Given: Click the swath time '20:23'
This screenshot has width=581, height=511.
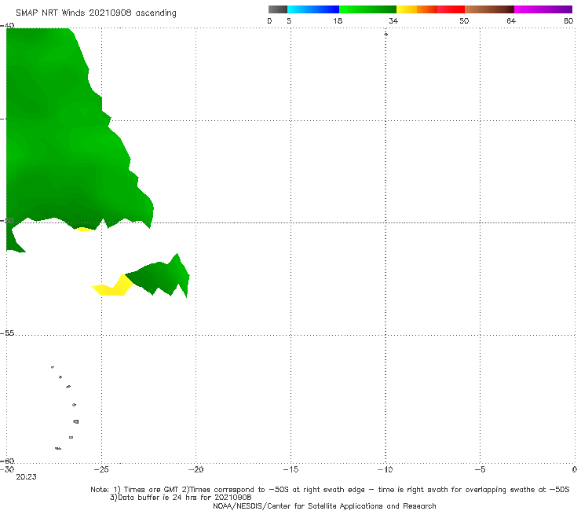Looking at the screenshot, I should [x=26, y=477].
